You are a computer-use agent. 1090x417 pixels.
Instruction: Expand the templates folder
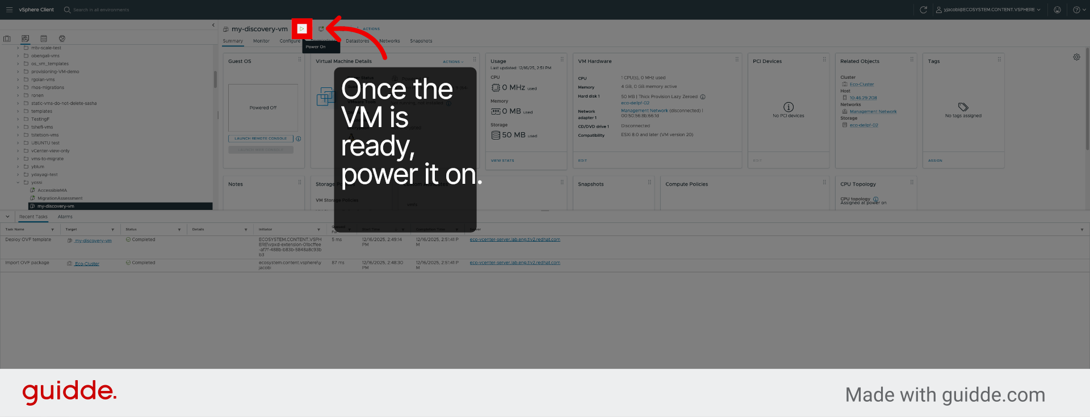(18, 111)
